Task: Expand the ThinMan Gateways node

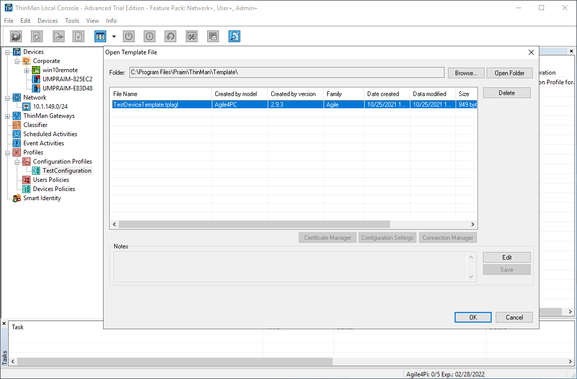Action: click(7, 116)
